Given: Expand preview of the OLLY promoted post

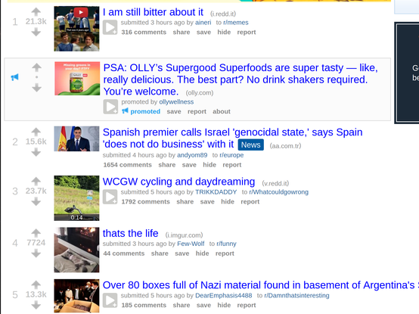Looking at the screenshot, I should pos(110,107).
